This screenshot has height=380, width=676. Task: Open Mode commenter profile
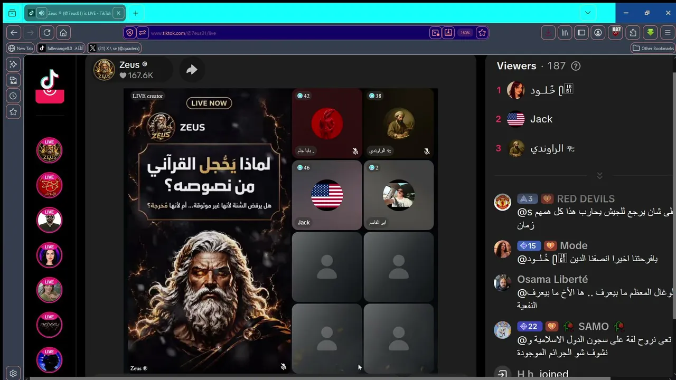coord(502,249)
